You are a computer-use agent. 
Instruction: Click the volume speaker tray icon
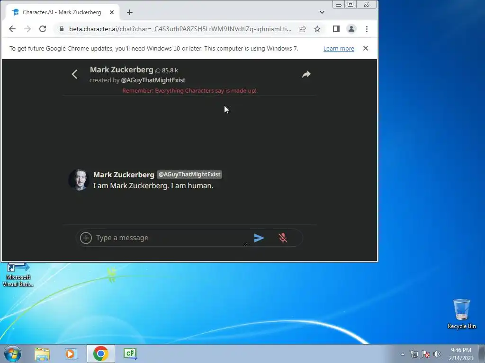(x=437, y=354)
